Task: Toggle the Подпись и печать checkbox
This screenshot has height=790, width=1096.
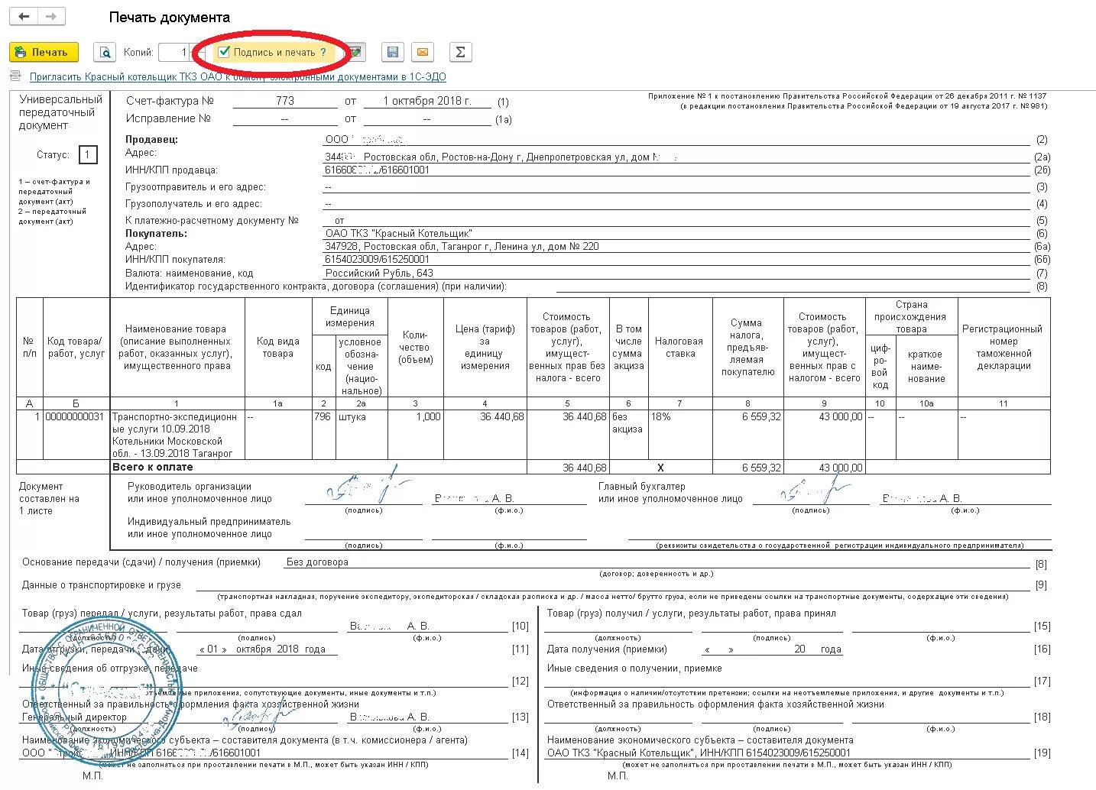Action: click(x=224, y=52)
